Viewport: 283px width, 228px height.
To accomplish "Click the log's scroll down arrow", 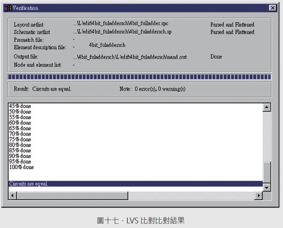I will pos(267,187).
